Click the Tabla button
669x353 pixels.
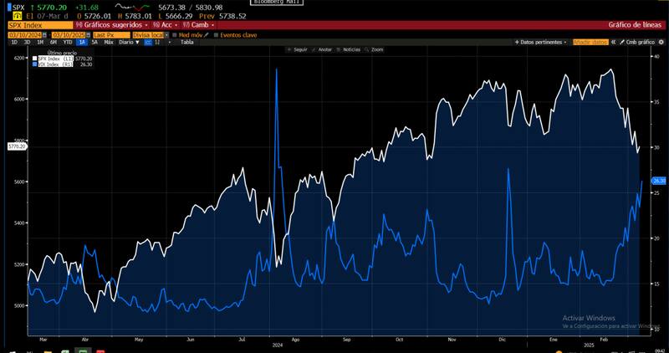[x=186, y=42]
